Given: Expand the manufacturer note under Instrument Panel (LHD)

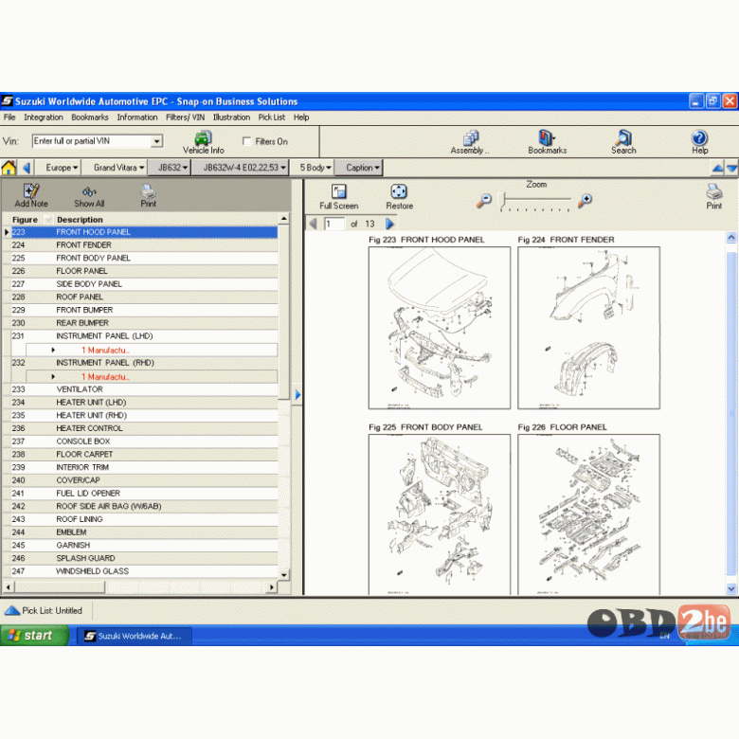Looking at the screenshot, I should (x=53, y=351).
